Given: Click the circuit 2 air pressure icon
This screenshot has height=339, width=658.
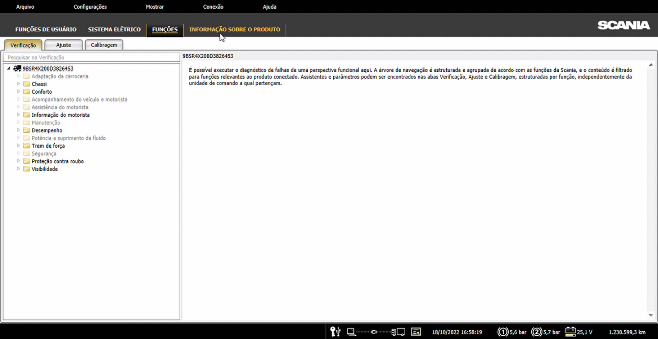Looking at the screenshot, I should (536, 332).
